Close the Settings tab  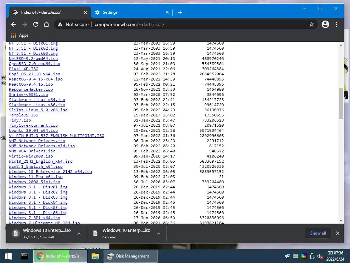click(x=167, y=13)
